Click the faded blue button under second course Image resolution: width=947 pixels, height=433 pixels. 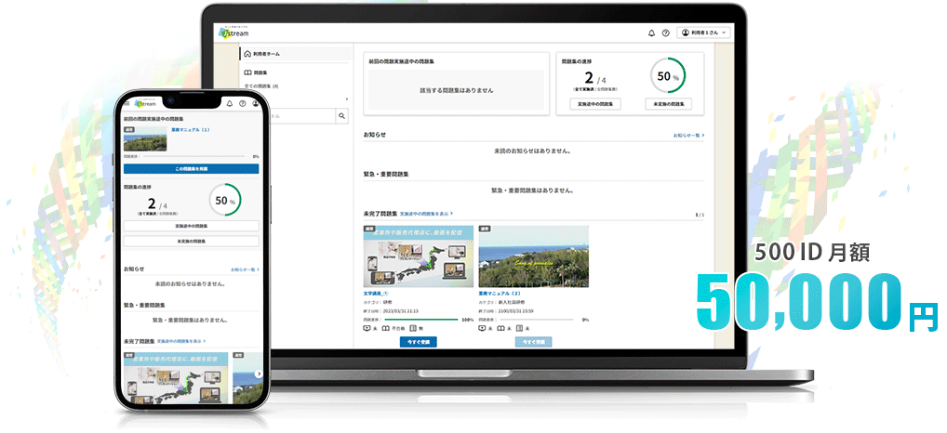point(533,342)
